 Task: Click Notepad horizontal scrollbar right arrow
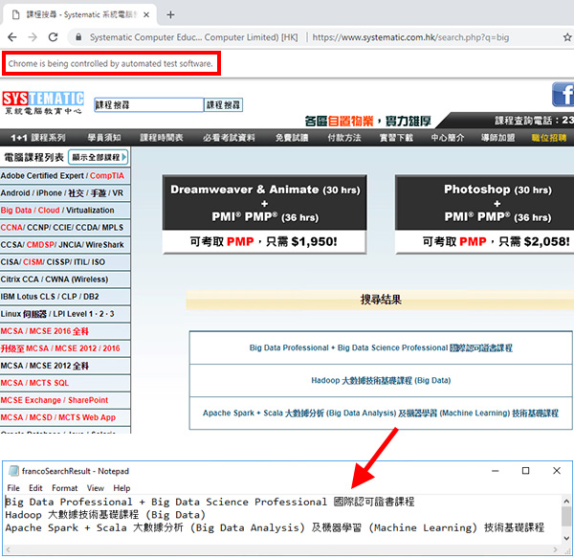pos(556,549)
